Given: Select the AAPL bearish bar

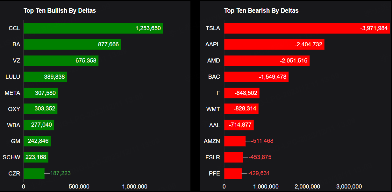Looking at the screenshot, I should coord(274,44).
